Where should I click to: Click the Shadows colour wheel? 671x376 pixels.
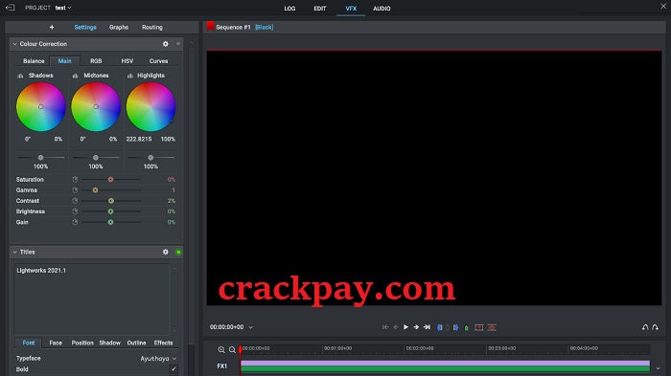pos(40,107)
